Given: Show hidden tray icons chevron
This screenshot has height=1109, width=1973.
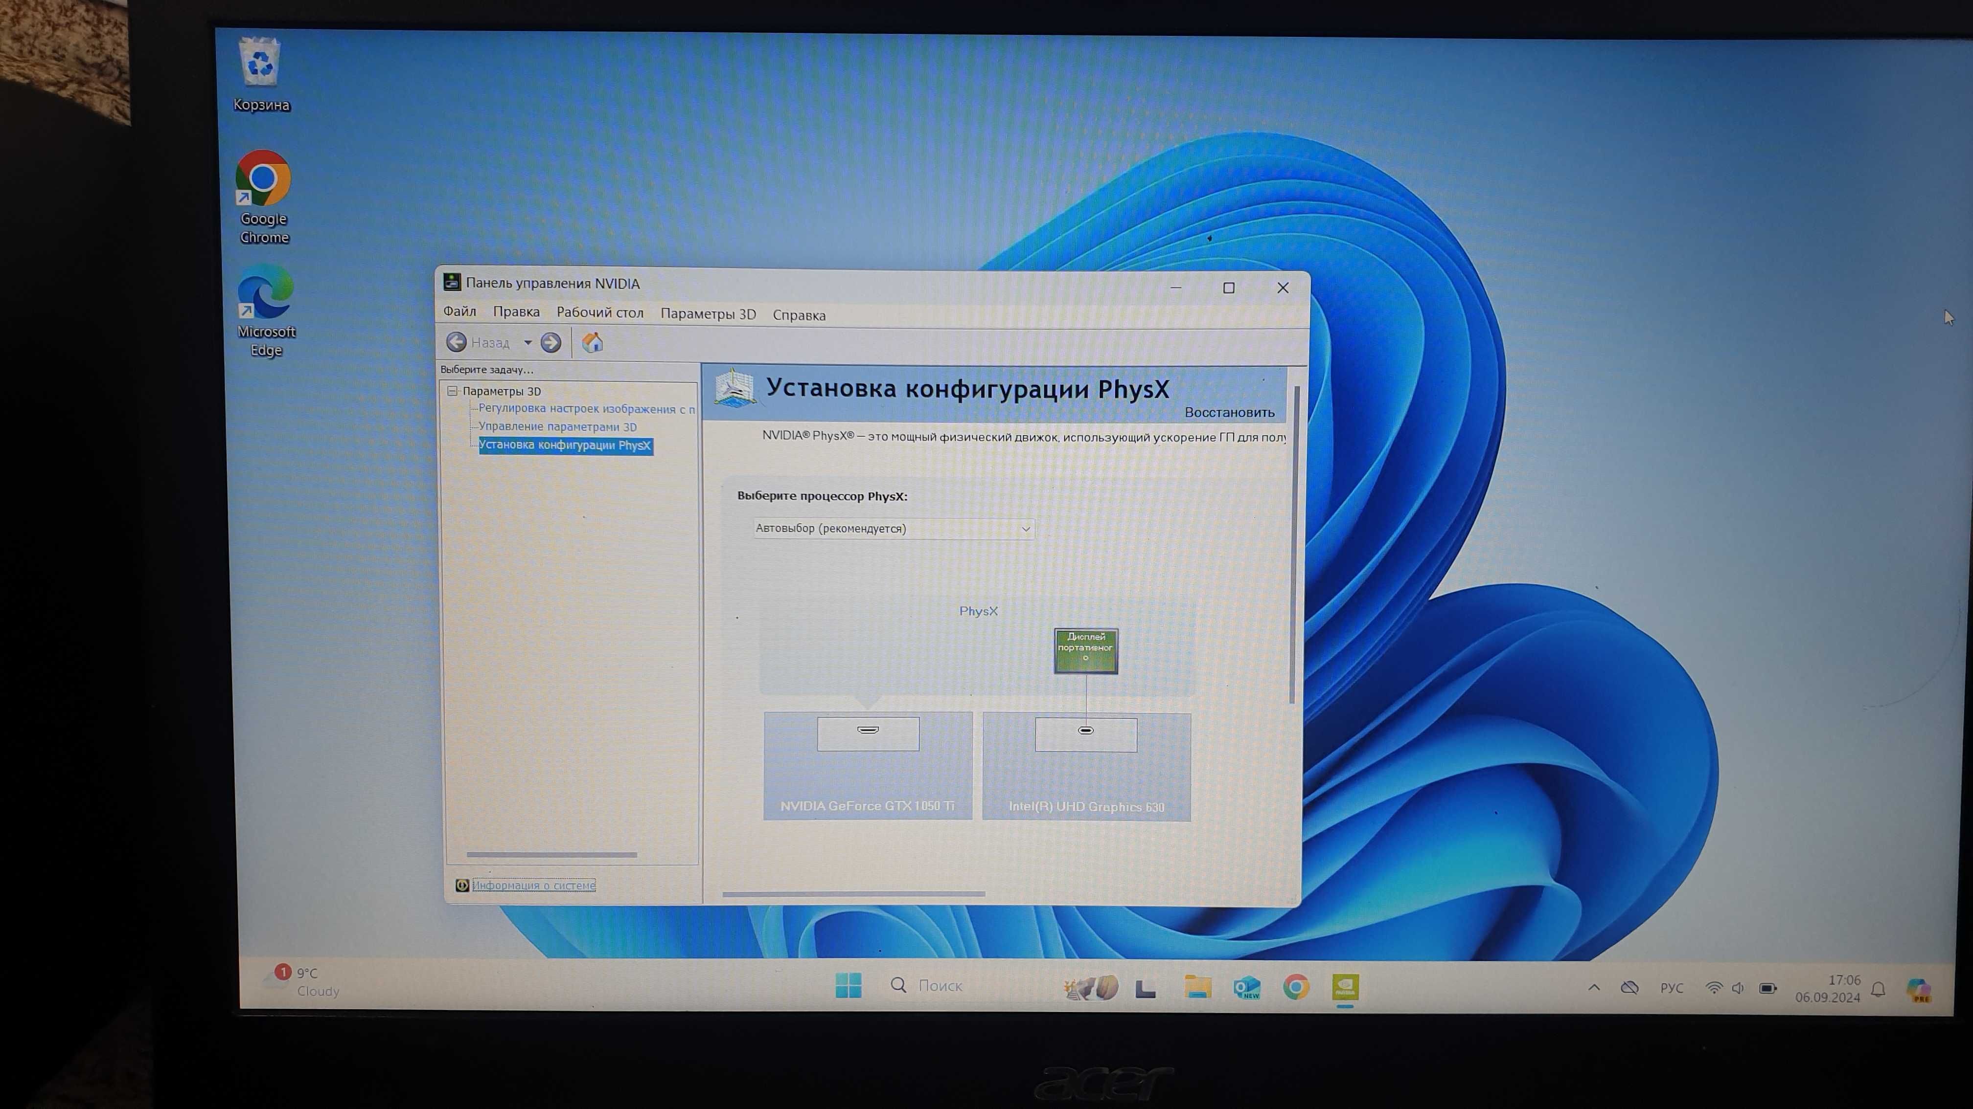Looking at the screenshot, I should coord(1594,987).
